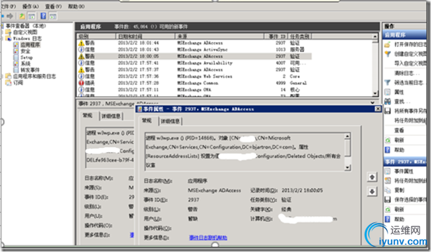
Task: Sort events by the 级别 column header
Action: coord(95,36)
